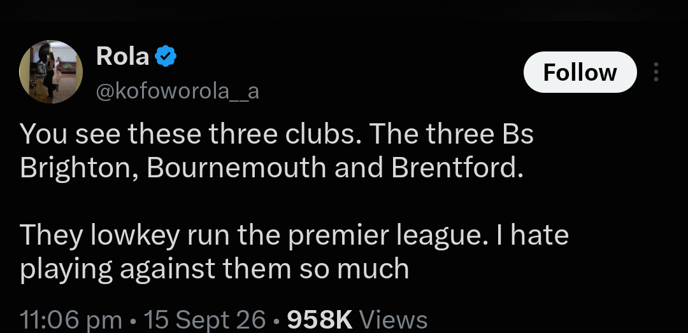Image resolution: width=688 pixels, height=333 pixels.
Task: Click the 958K view count
Action: click(x=320, y=320)
